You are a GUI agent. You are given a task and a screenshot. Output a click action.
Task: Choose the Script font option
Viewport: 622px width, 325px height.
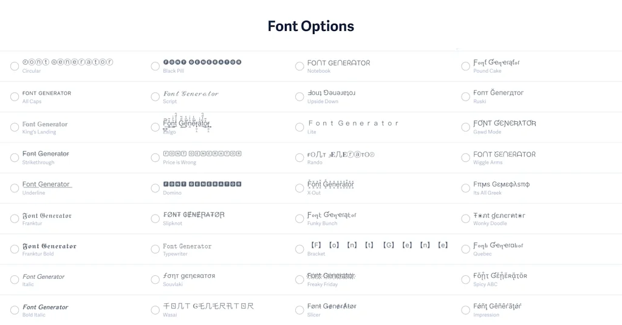coord(155,97)
